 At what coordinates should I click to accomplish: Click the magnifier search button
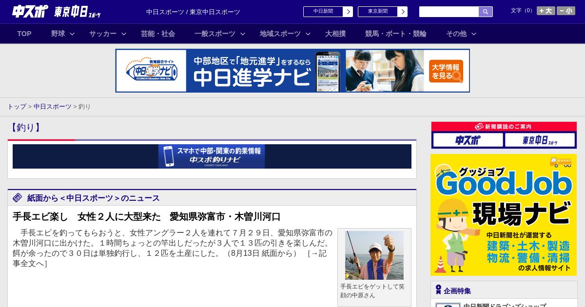tap(486, 12)
